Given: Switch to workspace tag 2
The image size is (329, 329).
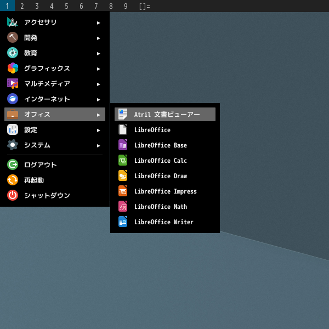Looking at the screenshot, I should click(x=22, y=6).
